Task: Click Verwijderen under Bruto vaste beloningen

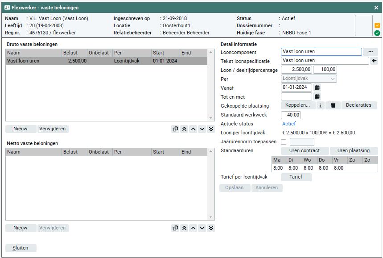Action: coord(53,129)
